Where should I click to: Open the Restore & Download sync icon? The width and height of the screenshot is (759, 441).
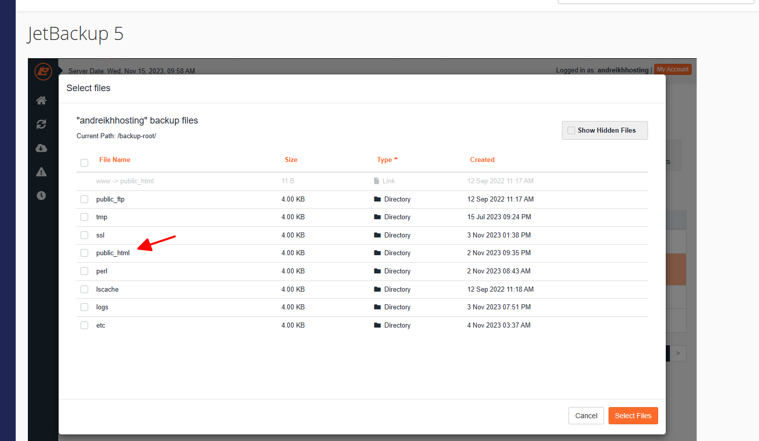click(x=42, y=124)
